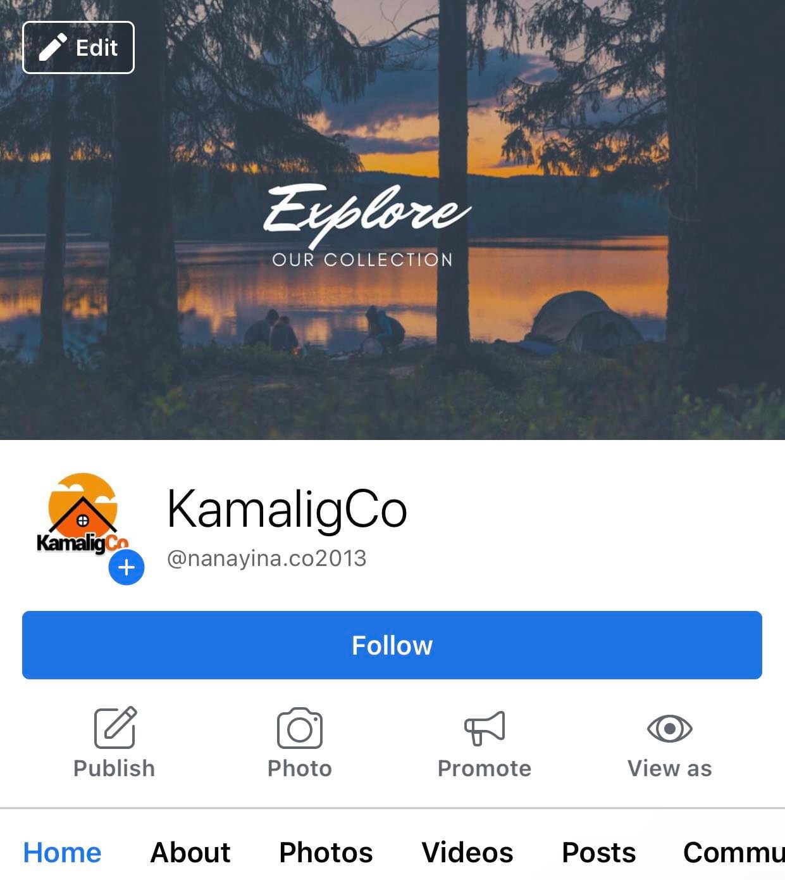
Task: Tap the View as eye icon
Action: coord(670,729)
